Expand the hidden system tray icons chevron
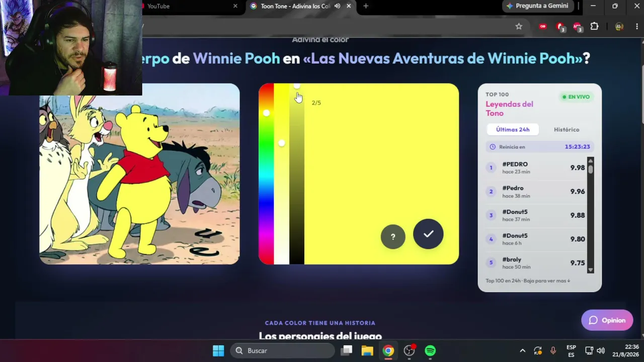 pyautogui.click(x=522, y=350)
